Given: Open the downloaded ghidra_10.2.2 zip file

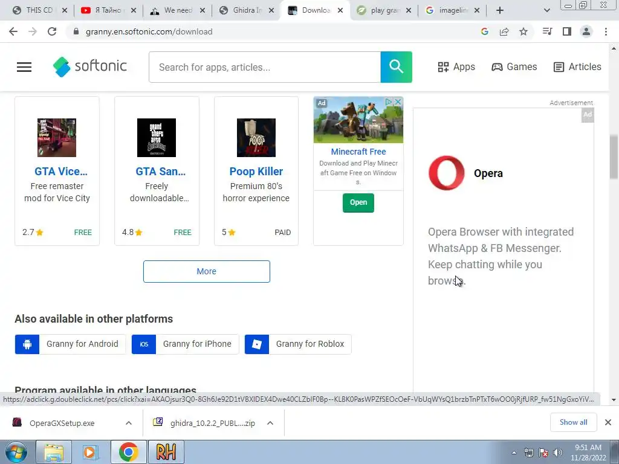Looking at the screenshot, I should pos(212,423).
